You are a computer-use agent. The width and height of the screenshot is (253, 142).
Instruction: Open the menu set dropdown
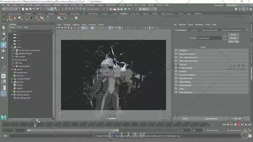coord(9,9)
